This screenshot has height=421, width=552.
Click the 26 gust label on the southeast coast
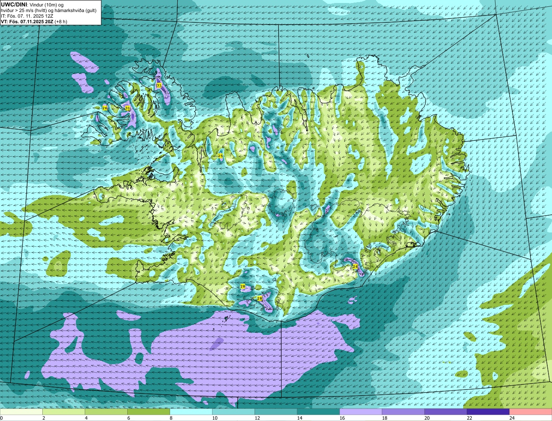[355, 266]
